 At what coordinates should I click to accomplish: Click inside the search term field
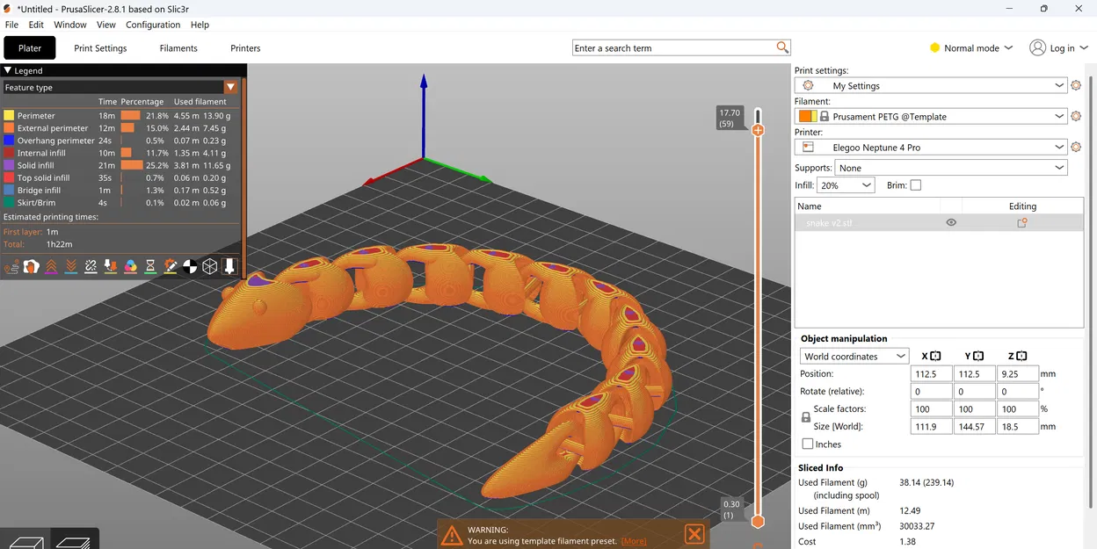coord(677,47)
